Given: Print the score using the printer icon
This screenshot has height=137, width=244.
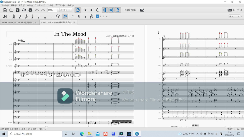Looking at the screenshot, I should [30, 10].
